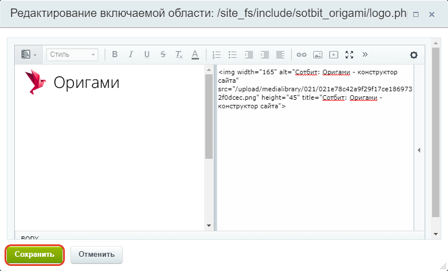
Task: Open the editor settings gear
Action: click(x=414, y=55)
